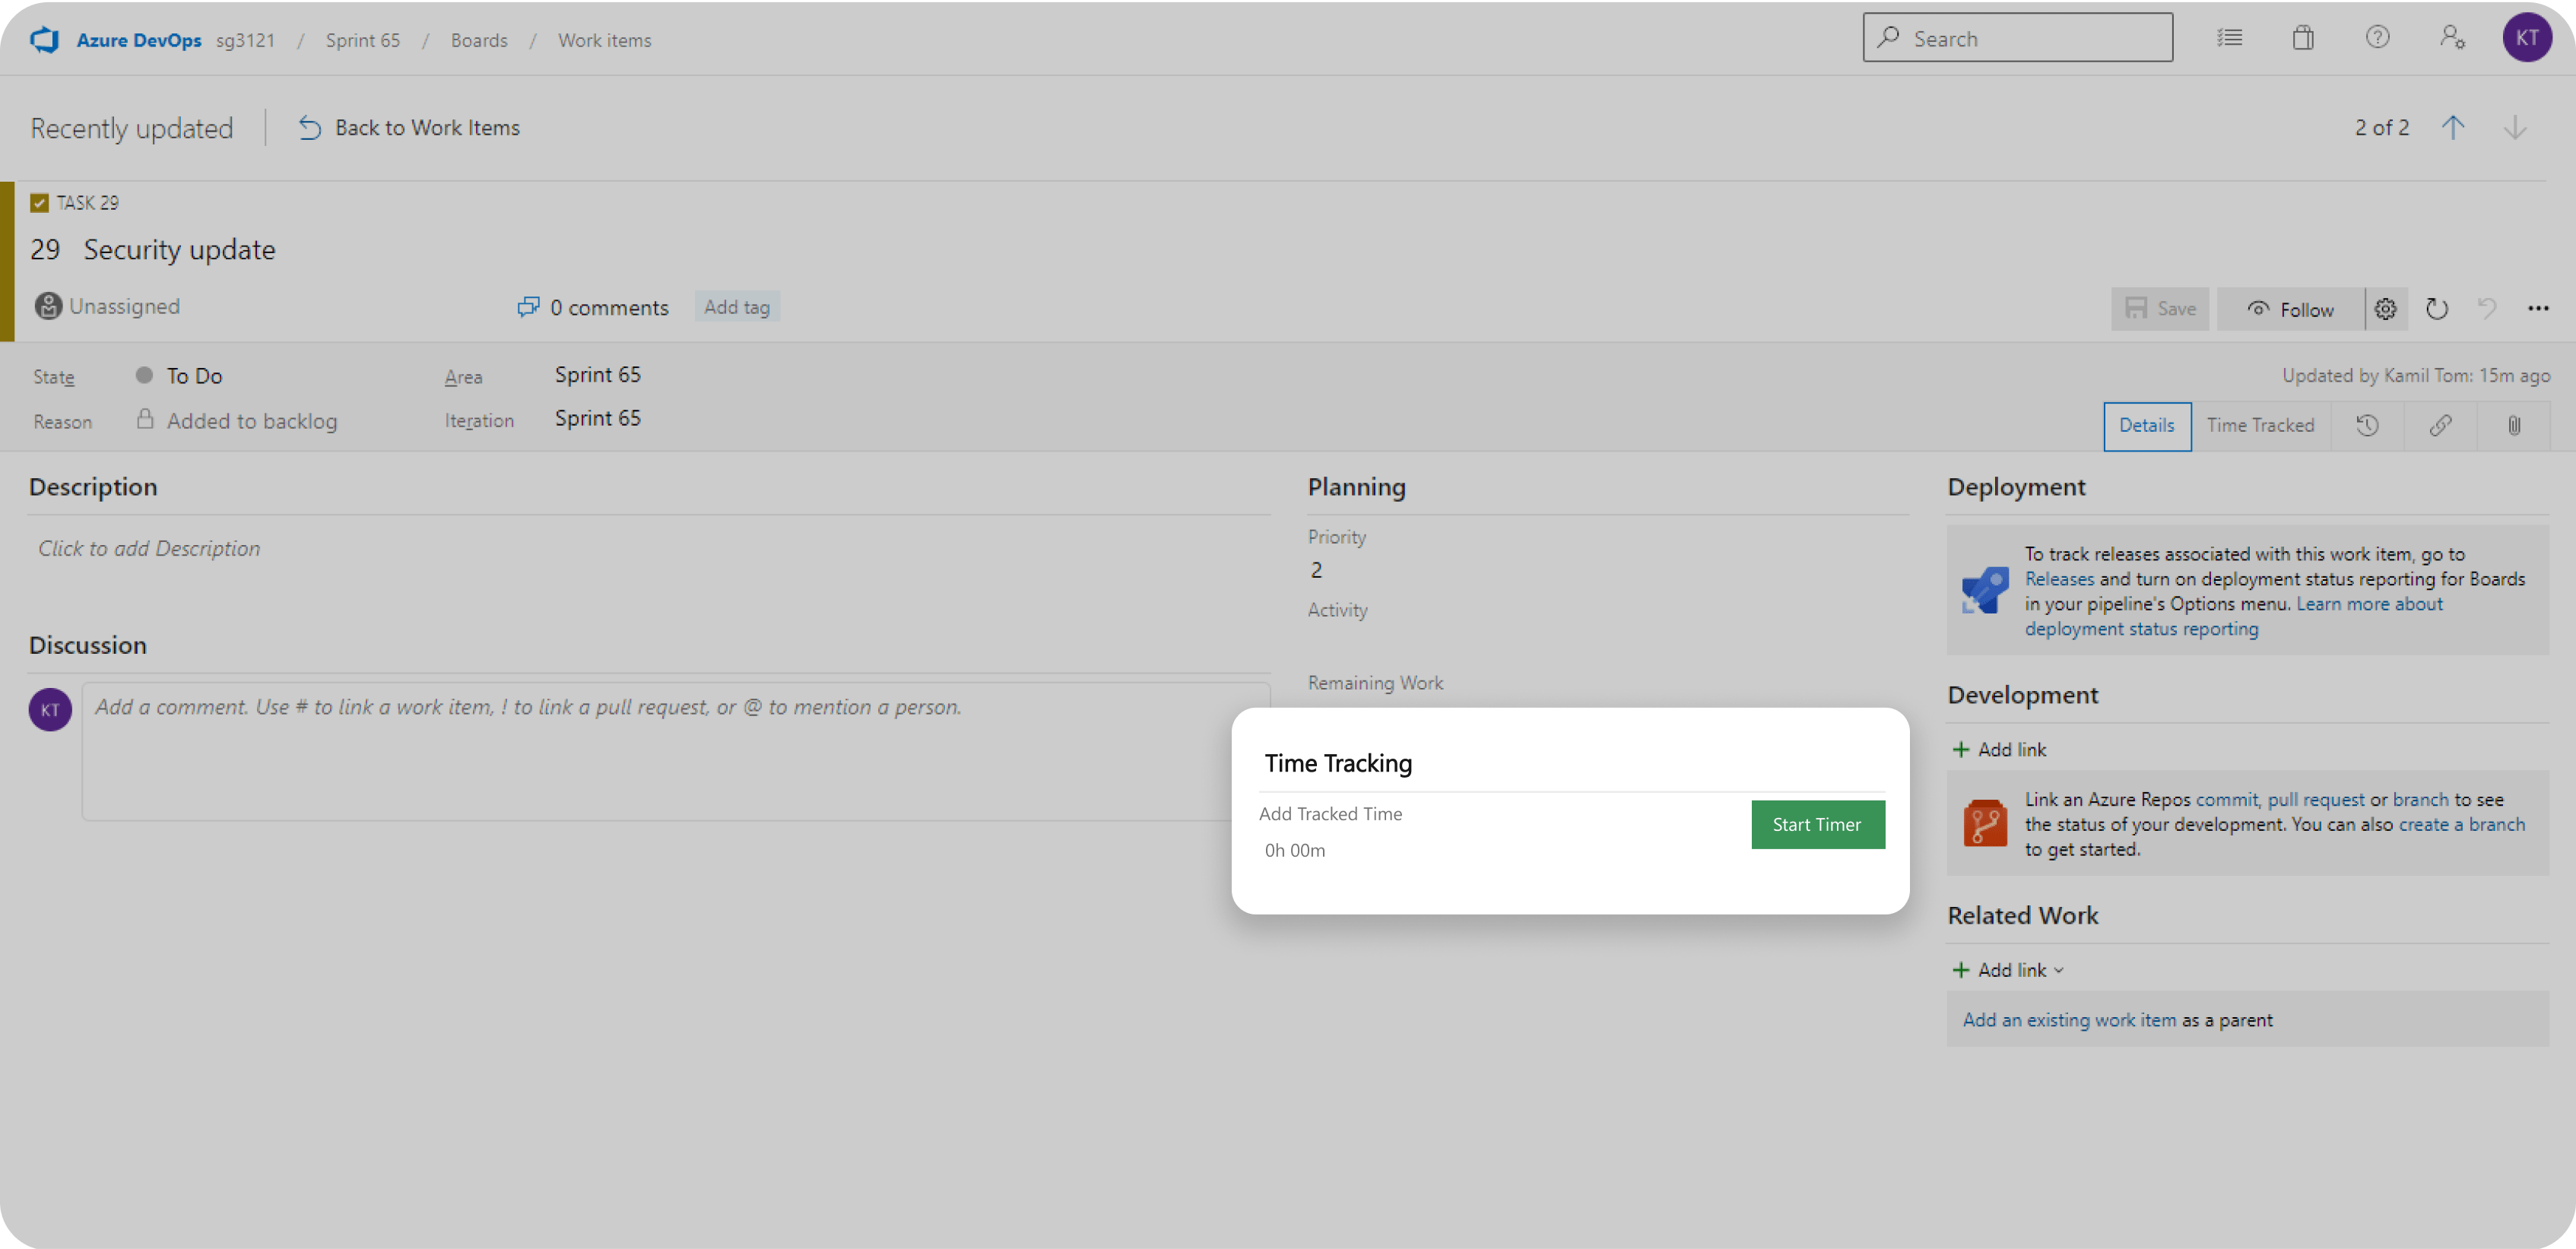This screenshot has width=2576, height=1249.
Task: Click the Add tag button
Action: (x=737, y=307)
